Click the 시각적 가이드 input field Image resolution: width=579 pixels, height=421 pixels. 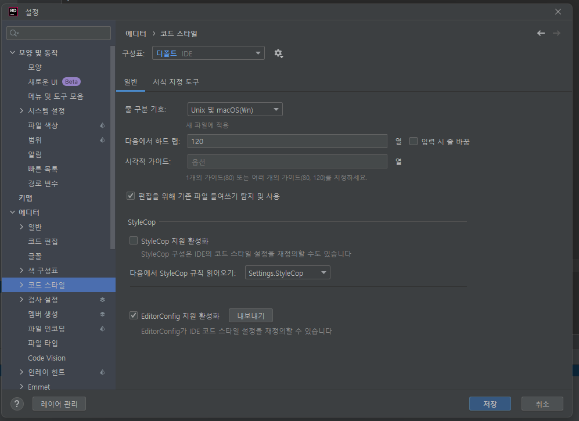287,161
